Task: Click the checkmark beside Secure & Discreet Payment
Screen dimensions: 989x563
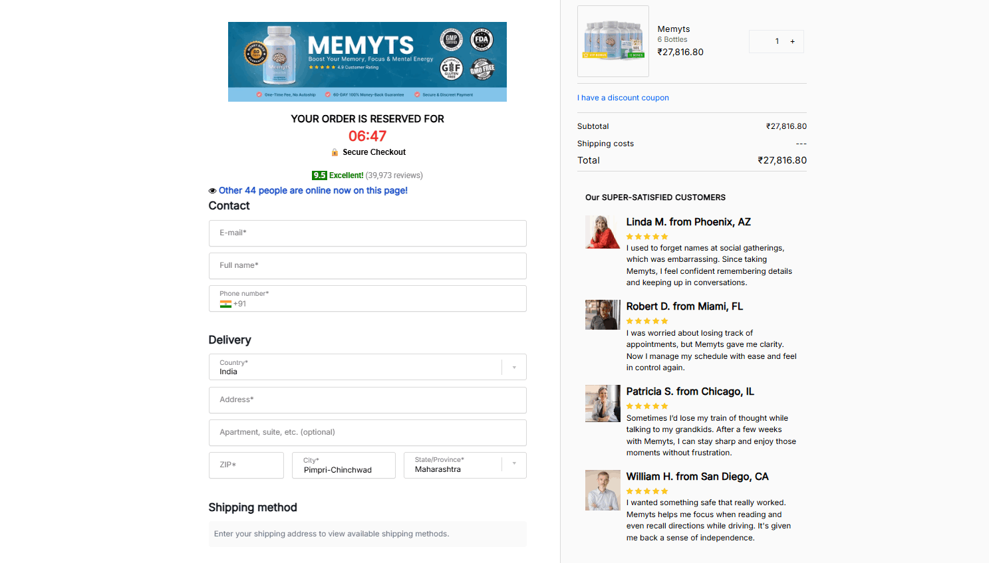Action: point(417,94)
